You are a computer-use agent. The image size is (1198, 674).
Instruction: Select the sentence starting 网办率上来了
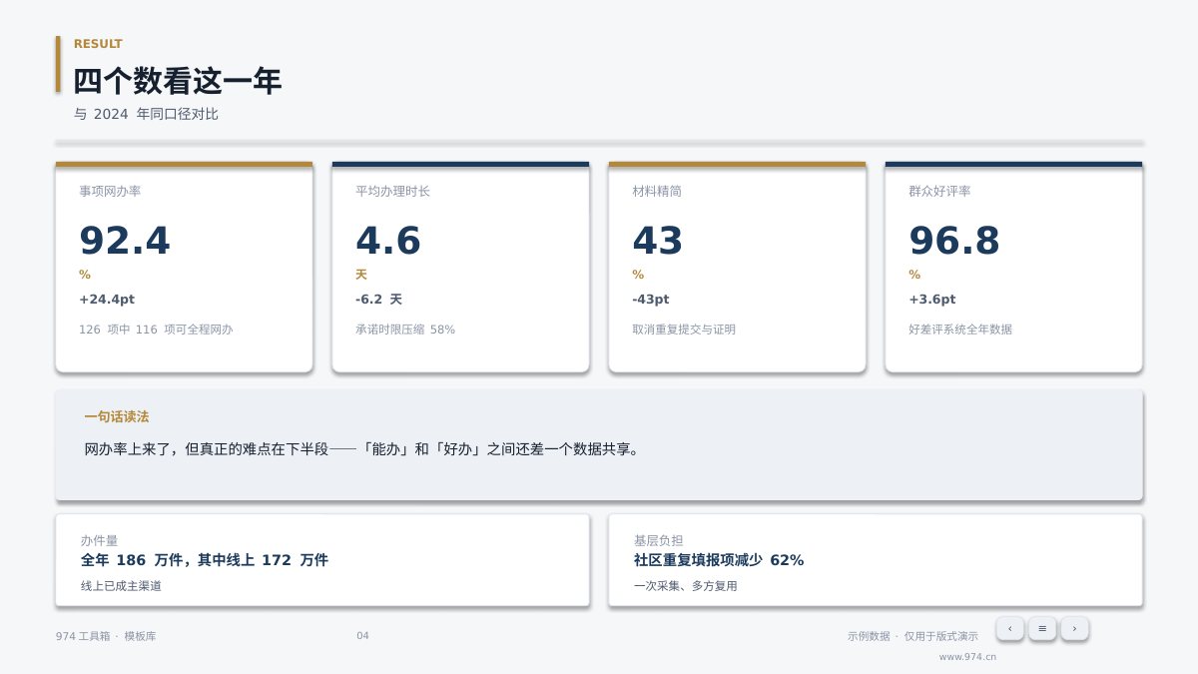point(361,449)
